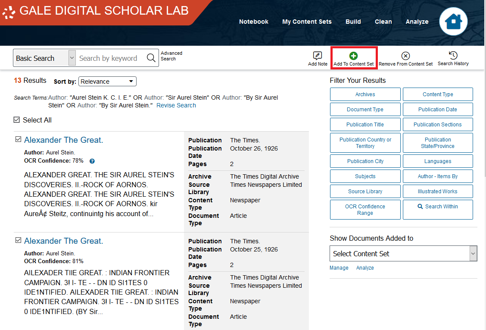
Task: Click the magnifying glass search icon
Action: [x=151, y=58]
